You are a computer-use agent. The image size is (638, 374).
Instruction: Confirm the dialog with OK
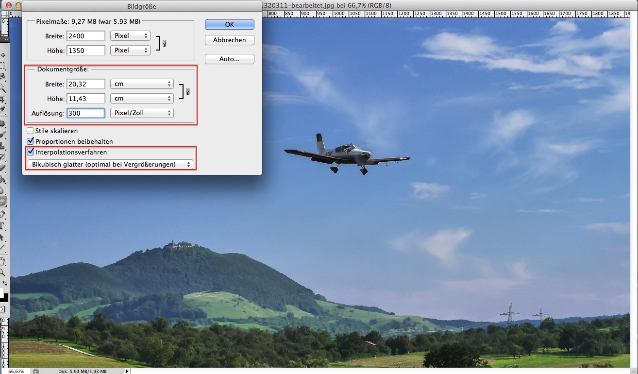pos(229,24)
